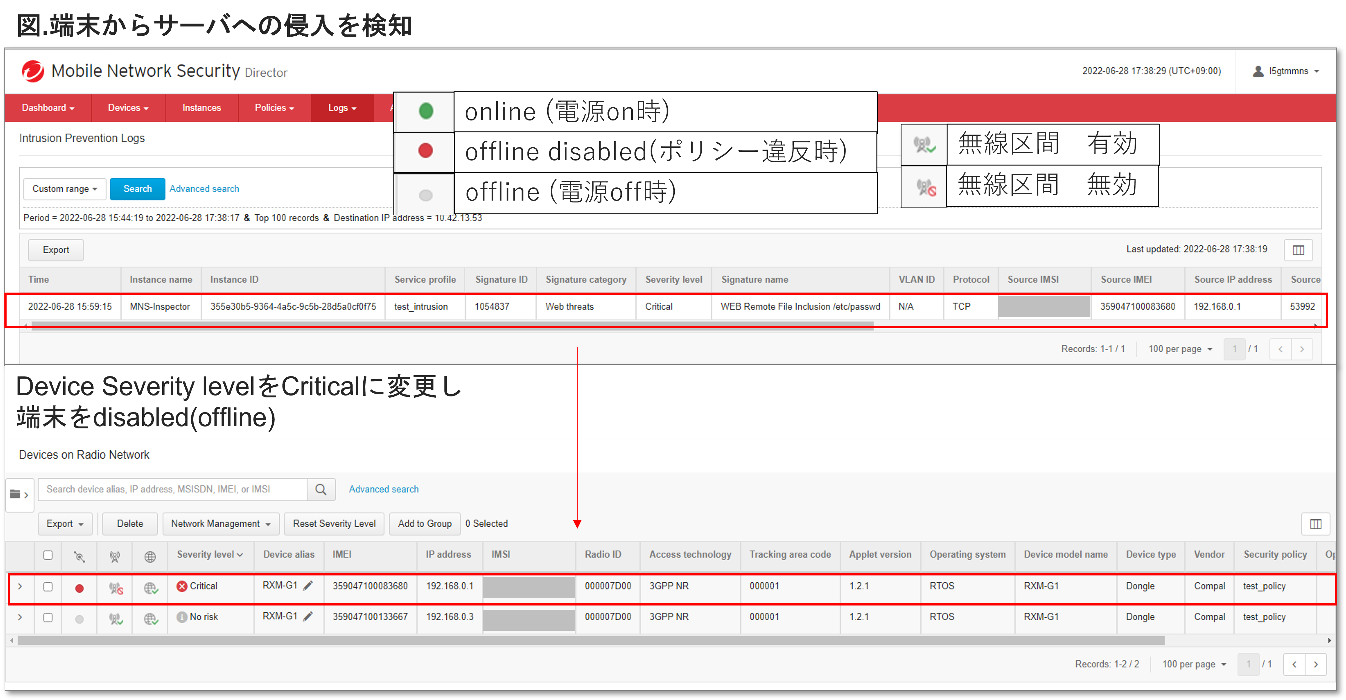Click globe status icon in No risk row

pyautogui.click(x=151, y=619)
